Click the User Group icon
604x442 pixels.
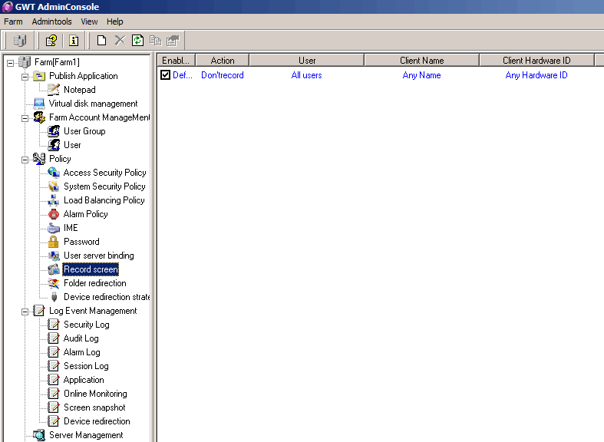tap(54, 131)
